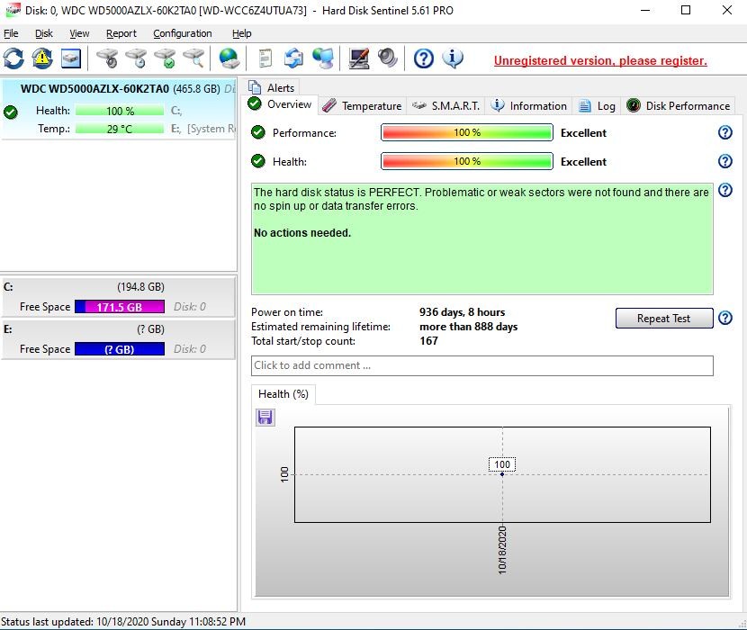Click help icon next to Repeat Test

(x=724, y=319)
